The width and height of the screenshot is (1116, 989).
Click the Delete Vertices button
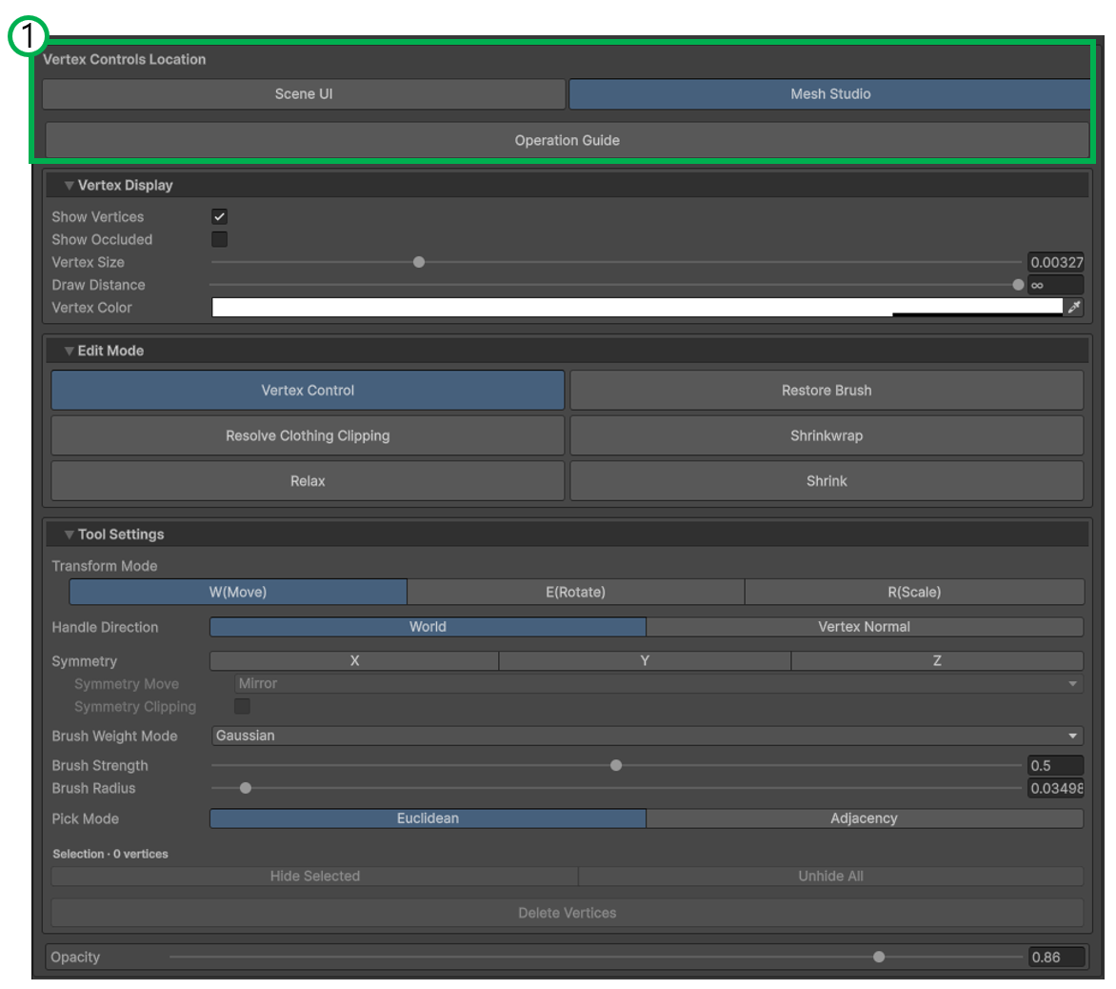tap(568, 913)
